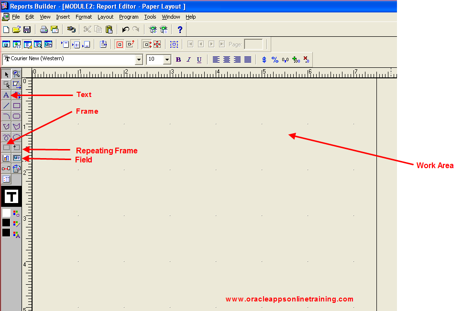Viewport: 474px width, 311px height.
Task: Toggle Italic formatting
Action: pos(188,60)
